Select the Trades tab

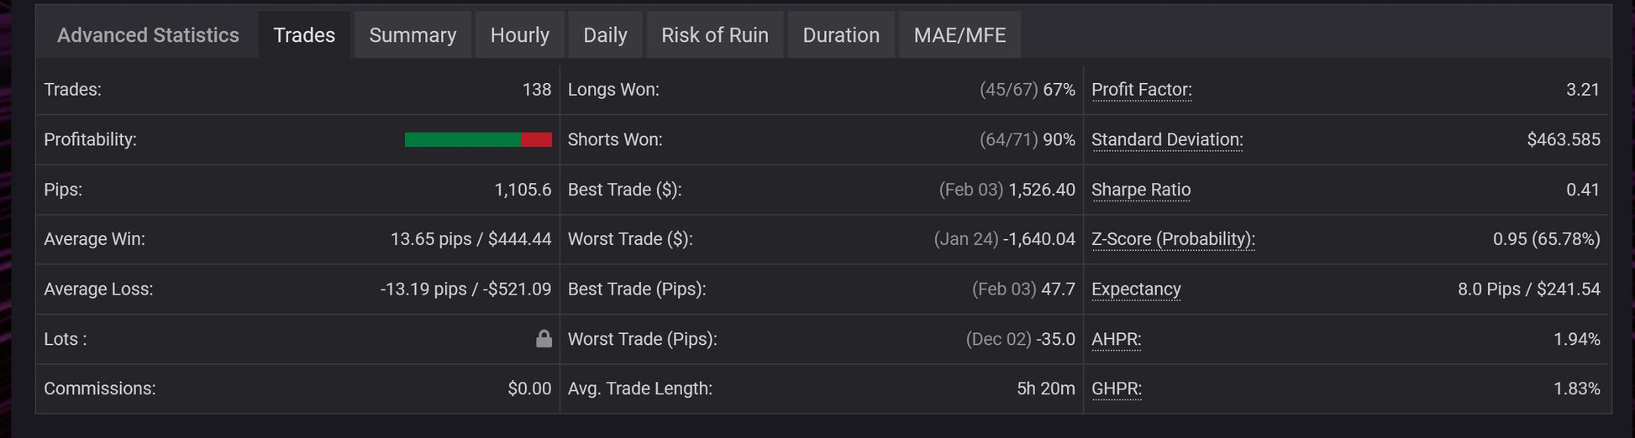304,35
